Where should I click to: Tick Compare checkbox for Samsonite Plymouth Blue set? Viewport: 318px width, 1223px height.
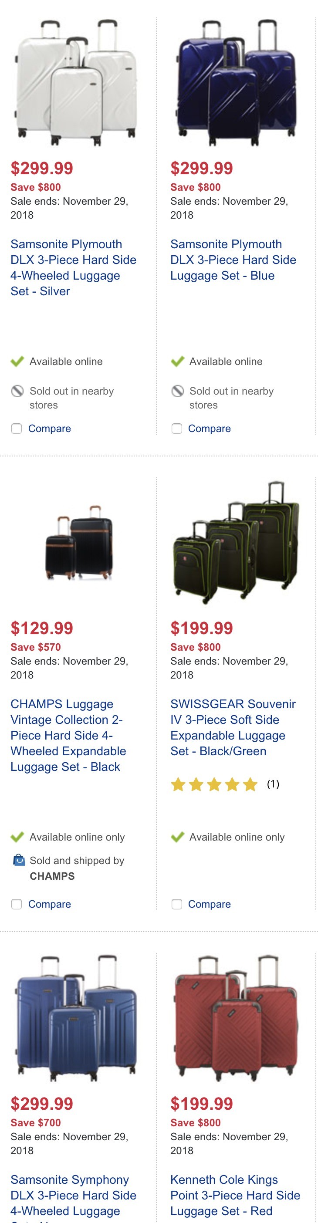coord(176,429)
